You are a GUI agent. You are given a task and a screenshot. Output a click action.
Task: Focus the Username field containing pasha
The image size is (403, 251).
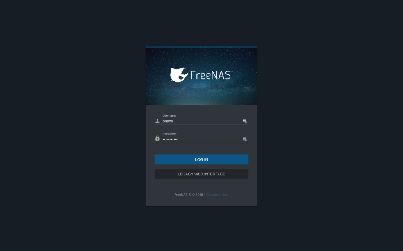(202, 121)
